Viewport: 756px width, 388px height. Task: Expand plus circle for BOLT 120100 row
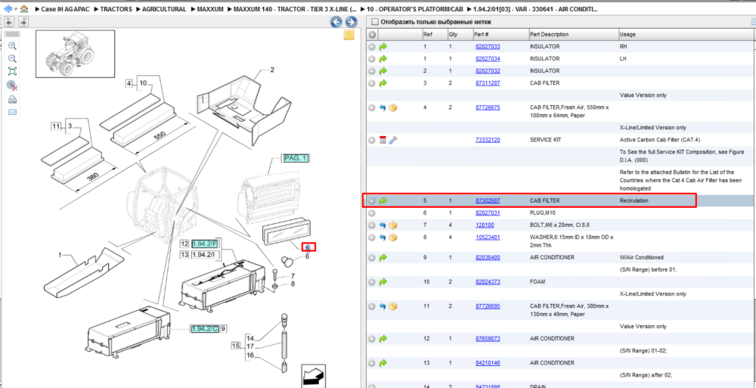point(372,225)
